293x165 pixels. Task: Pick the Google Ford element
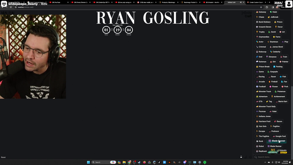(279, 137)
